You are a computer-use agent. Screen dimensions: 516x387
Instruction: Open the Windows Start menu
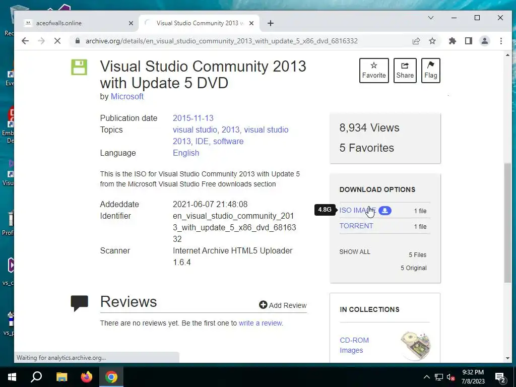[12, 377]
